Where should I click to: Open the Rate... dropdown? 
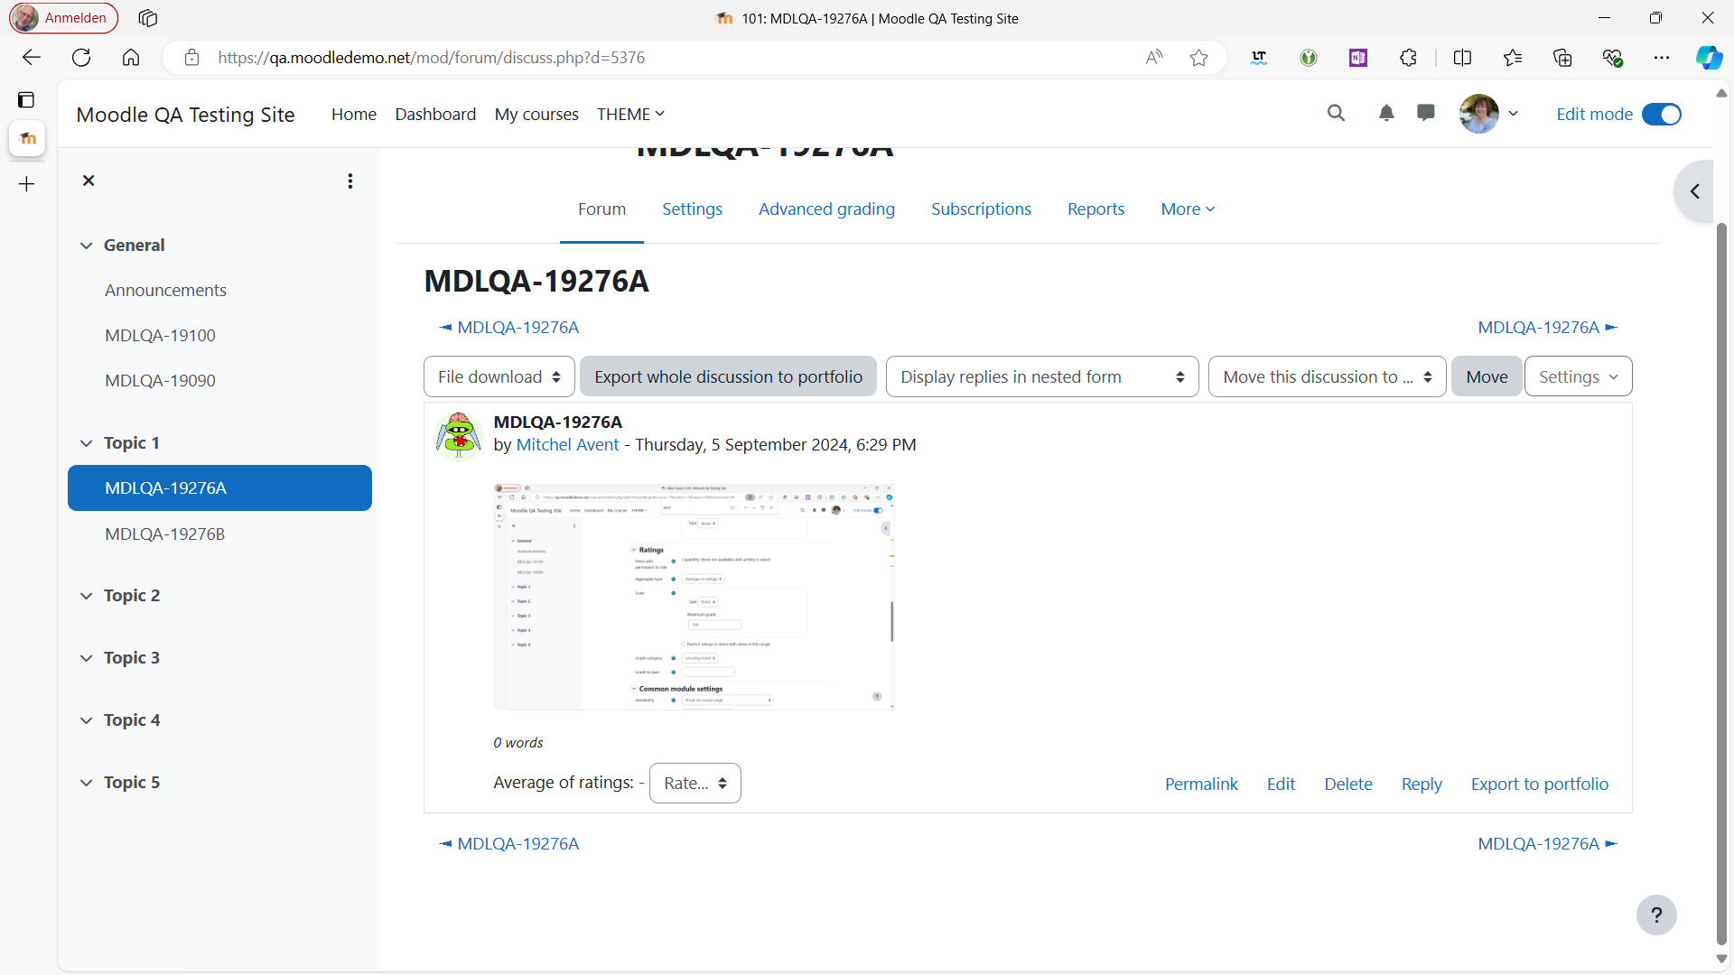(695, 784)
